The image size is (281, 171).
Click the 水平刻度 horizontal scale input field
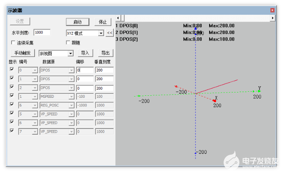[42, 32]
